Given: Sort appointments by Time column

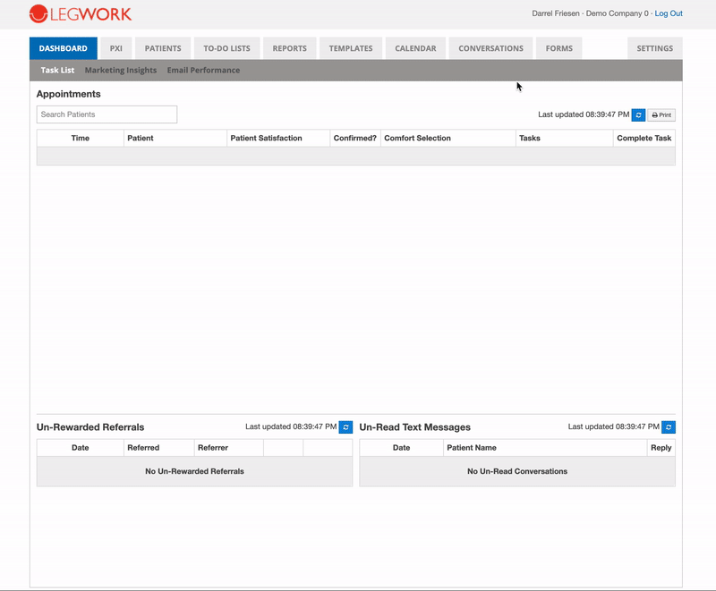Looking at the screenshot, I should [x=81, y=139].
